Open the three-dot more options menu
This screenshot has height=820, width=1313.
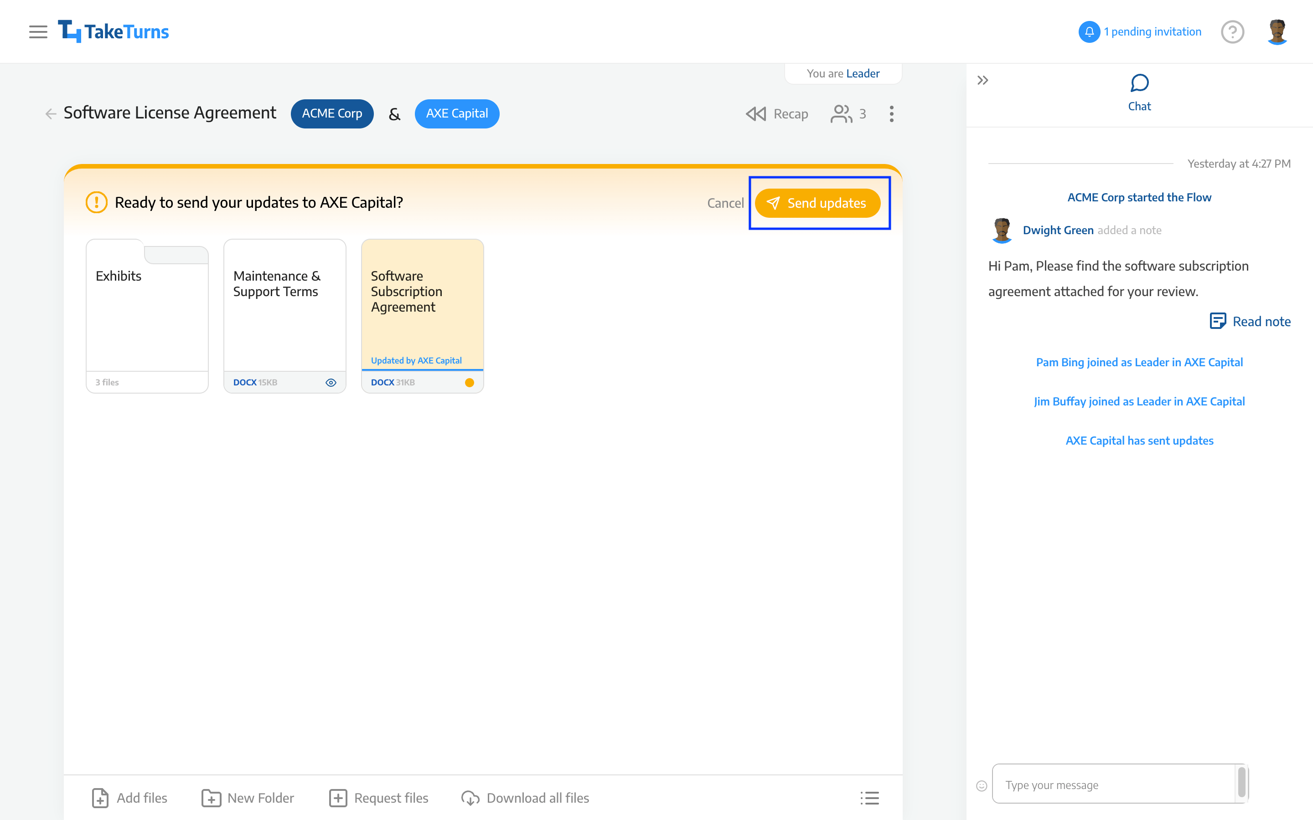[891, 113]
